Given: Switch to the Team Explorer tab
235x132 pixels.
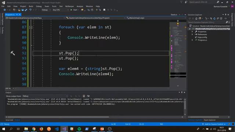Looking at the screenshot, I should 210,120.
